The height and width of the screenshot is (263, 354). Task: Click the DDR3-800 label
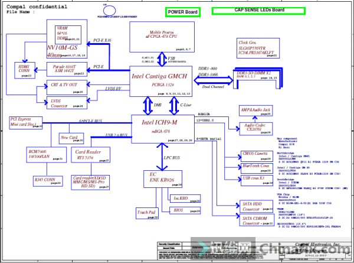click(208, 69)
